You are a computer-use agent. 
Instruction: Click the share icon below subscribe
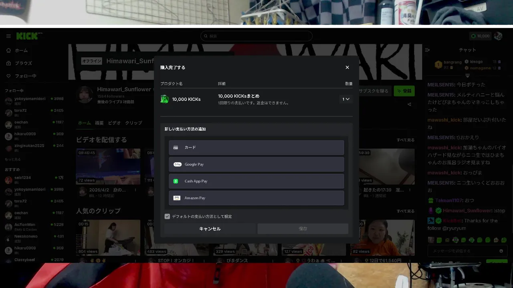tap(409, 104)
